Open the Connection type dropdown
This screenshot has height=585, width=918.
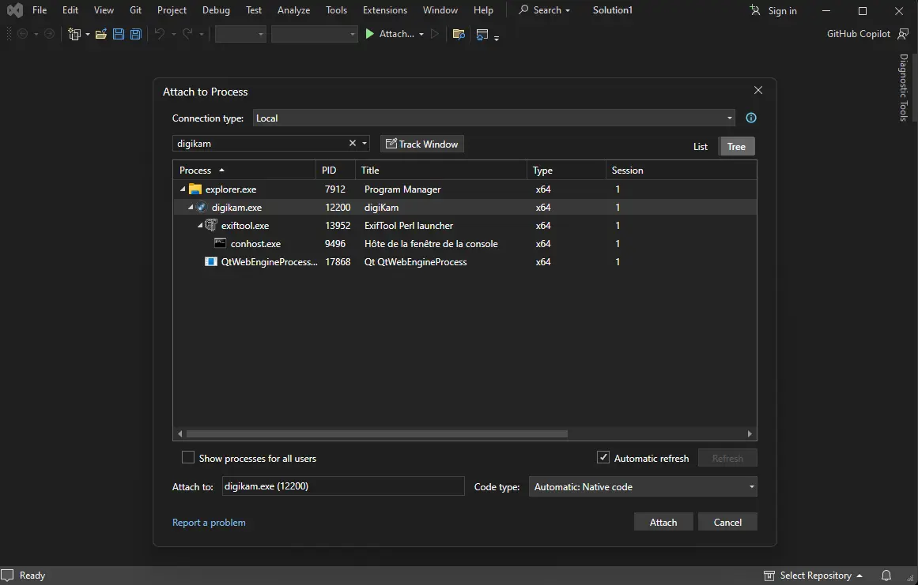coord(730,118)
